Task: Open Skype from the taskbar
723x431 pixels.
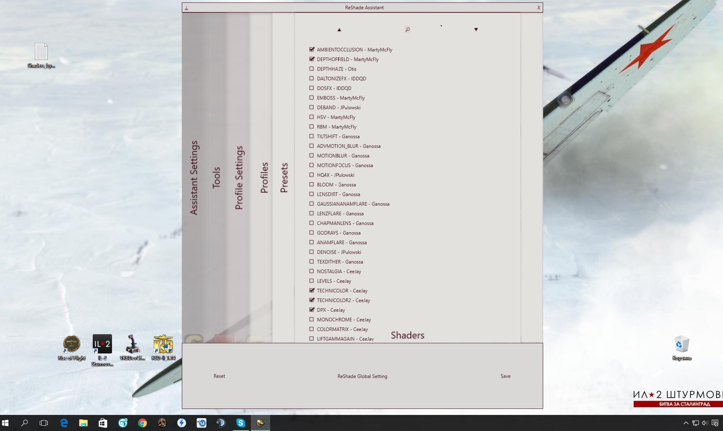Action: 240,423
